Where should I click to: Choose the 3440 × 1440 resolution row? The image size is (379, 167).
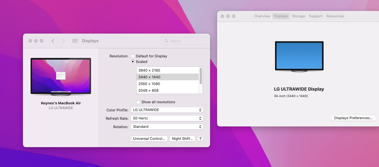(168, 77)
